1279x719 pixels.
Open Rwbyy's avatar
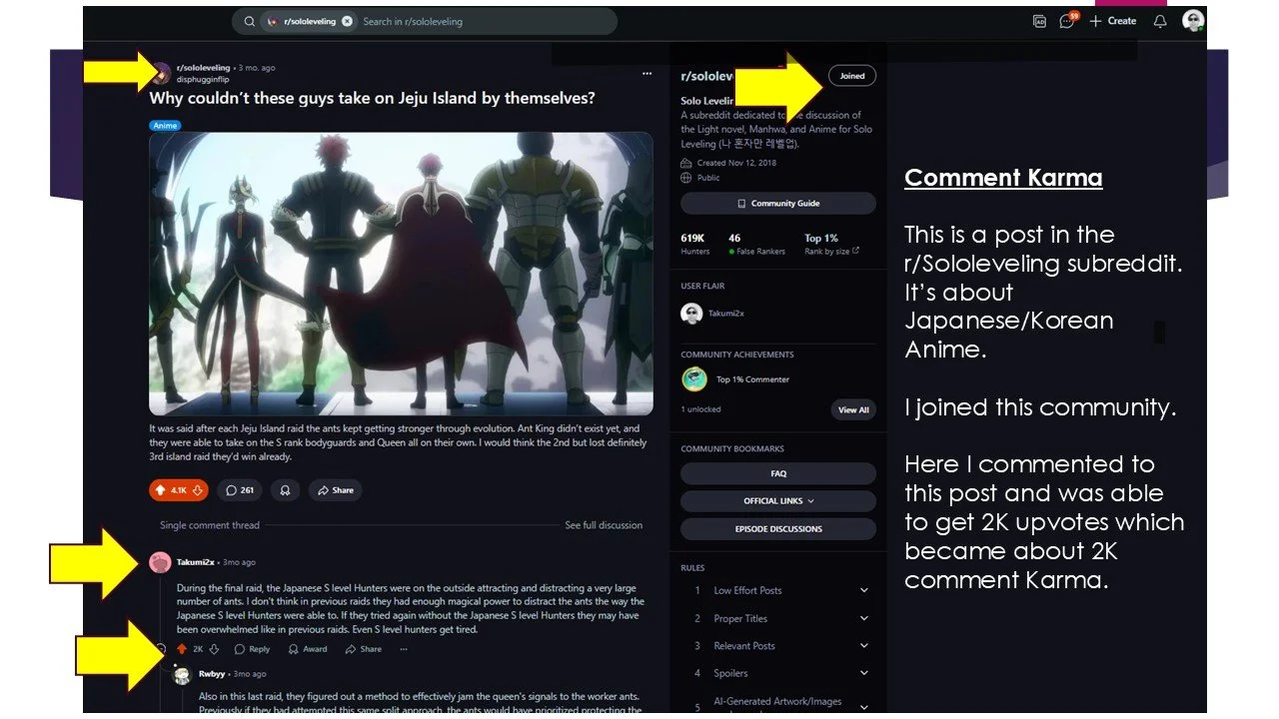click(x=182, y=676)
